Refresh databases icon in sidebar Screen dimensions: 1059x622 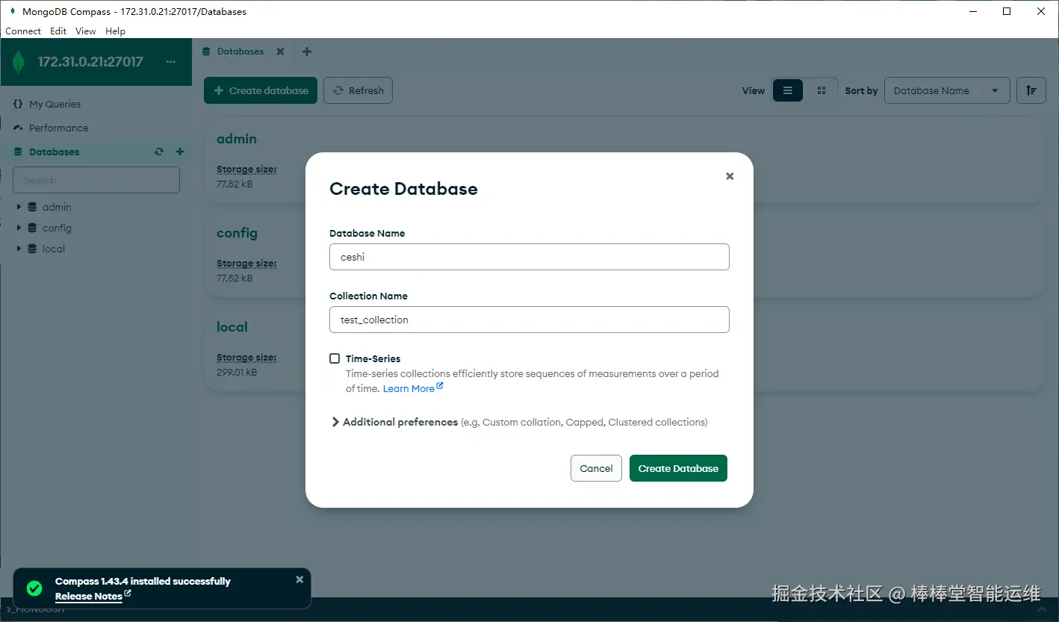point(159,152)
